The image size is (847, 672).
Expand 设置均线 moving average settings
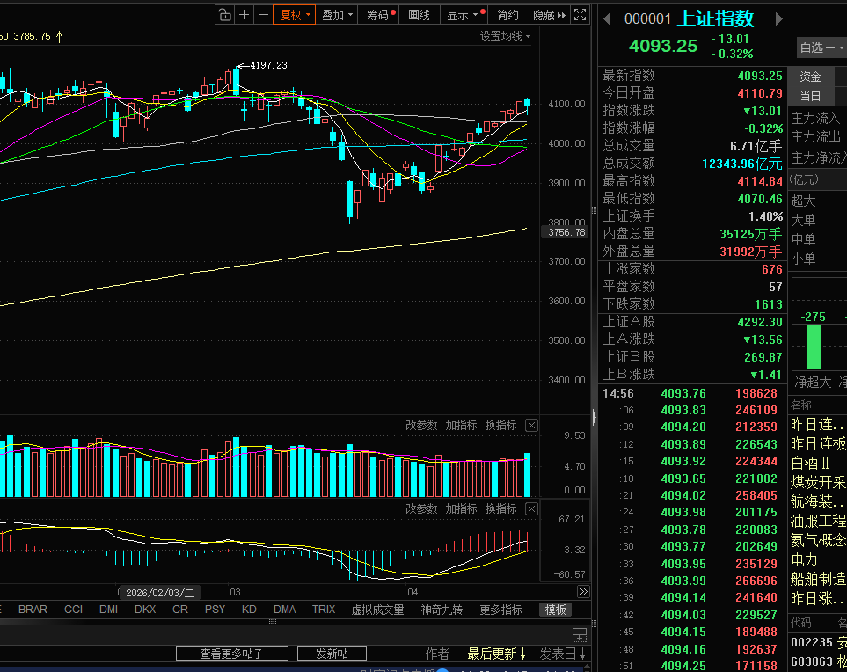(x=505, y=36)
